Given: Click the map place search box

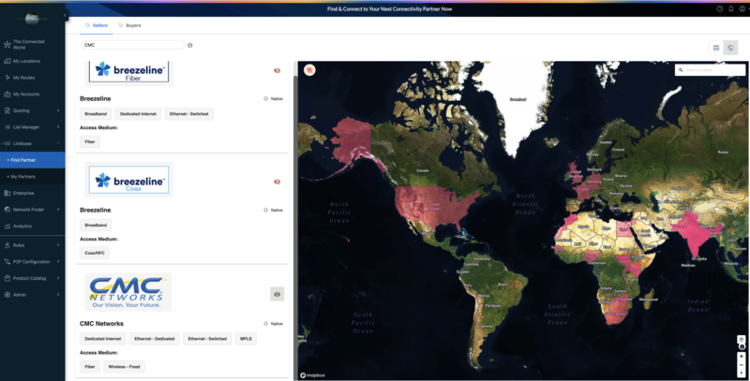Looking at the screenshot, I should 711,70.
